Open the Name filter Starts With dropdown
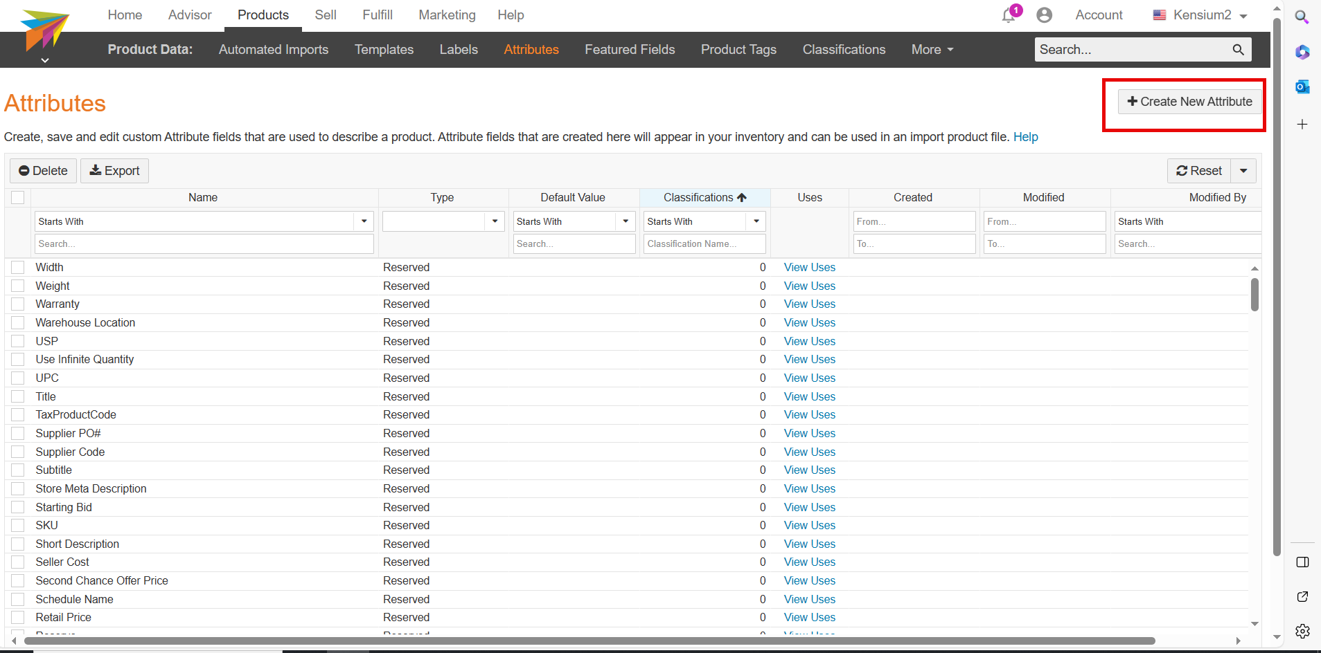The image size is (1321, 653). 363,221
